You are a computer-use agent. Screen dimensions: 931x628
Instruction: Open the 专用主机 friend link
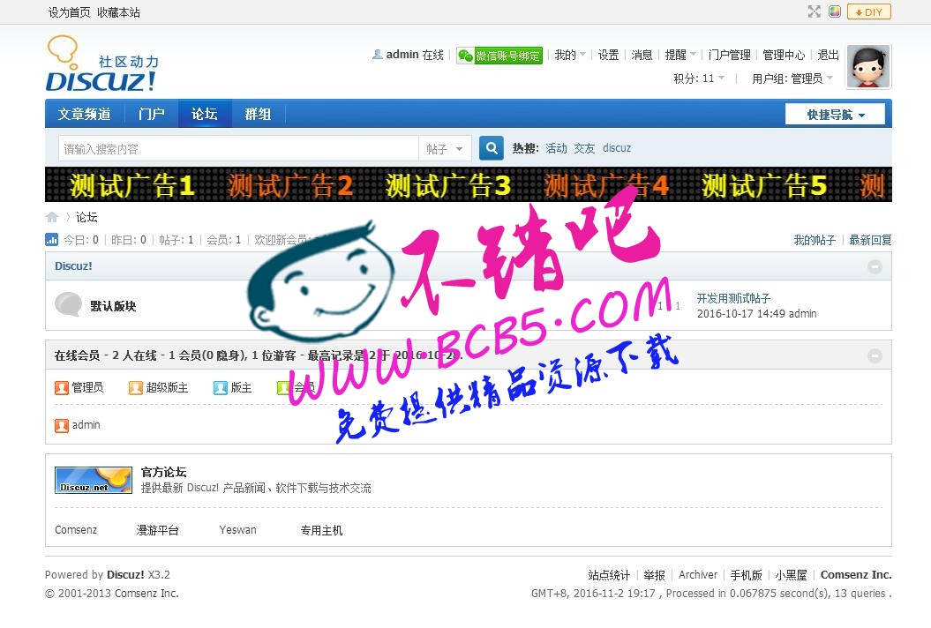coord(321,529)
